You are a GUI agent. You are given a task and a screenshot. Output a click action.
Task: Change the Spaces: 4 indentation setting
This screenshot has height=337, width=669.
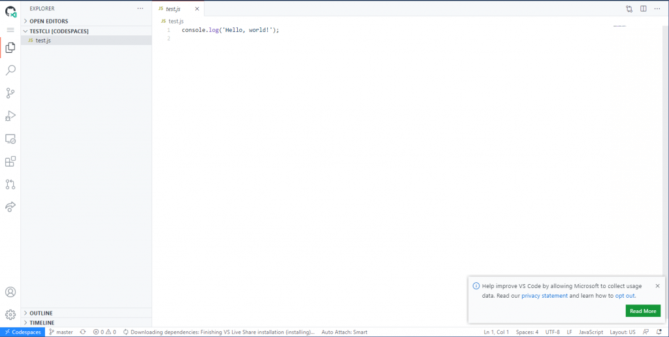tap(527, 332)
